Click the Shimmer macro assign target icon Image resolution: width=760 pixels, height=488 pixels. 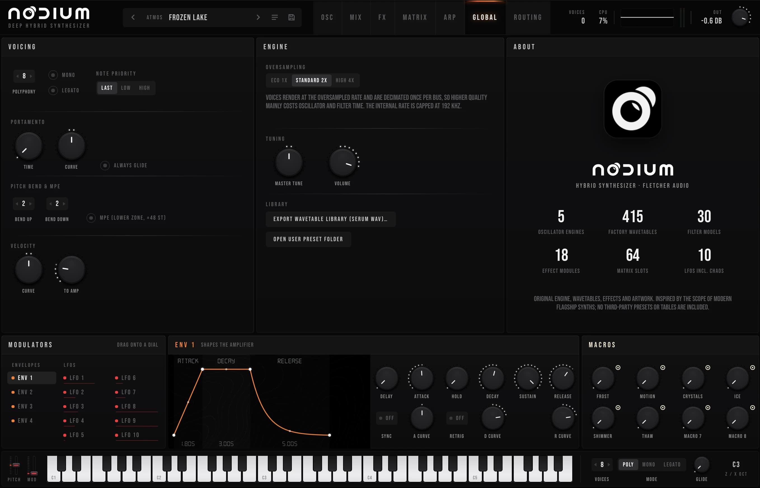tap(618, 407)
